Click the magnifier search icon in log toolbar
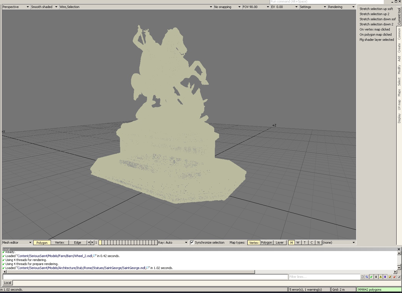Screen dimensions: 402x293 click(x=367, y=277)
